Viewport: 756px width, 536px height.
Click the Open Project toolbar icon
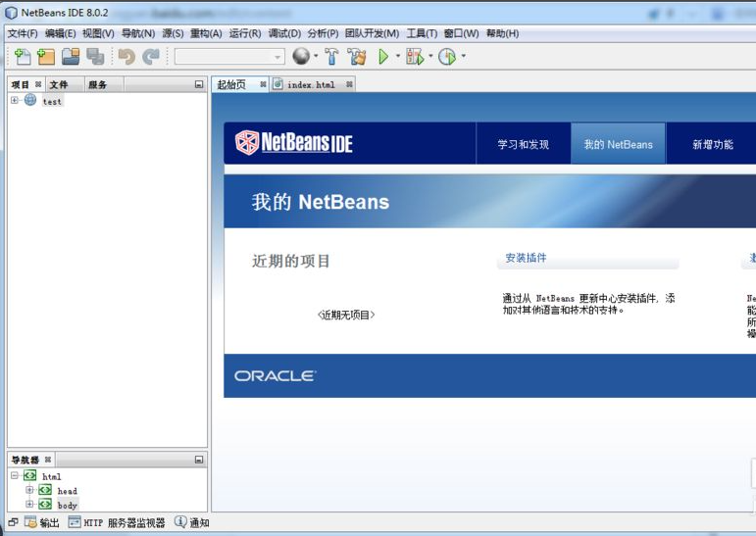click(x=71, y=57)
